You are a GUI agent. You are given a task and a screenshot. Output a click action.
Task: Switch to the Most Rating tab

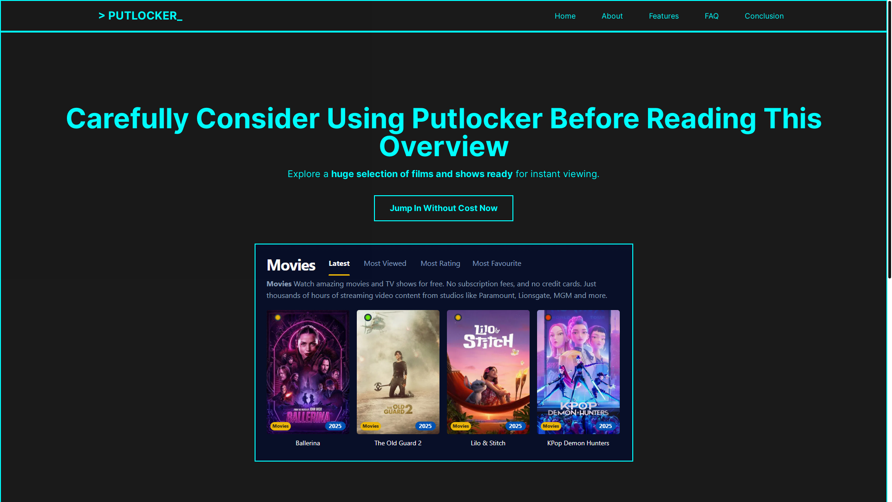click(440, 264)
